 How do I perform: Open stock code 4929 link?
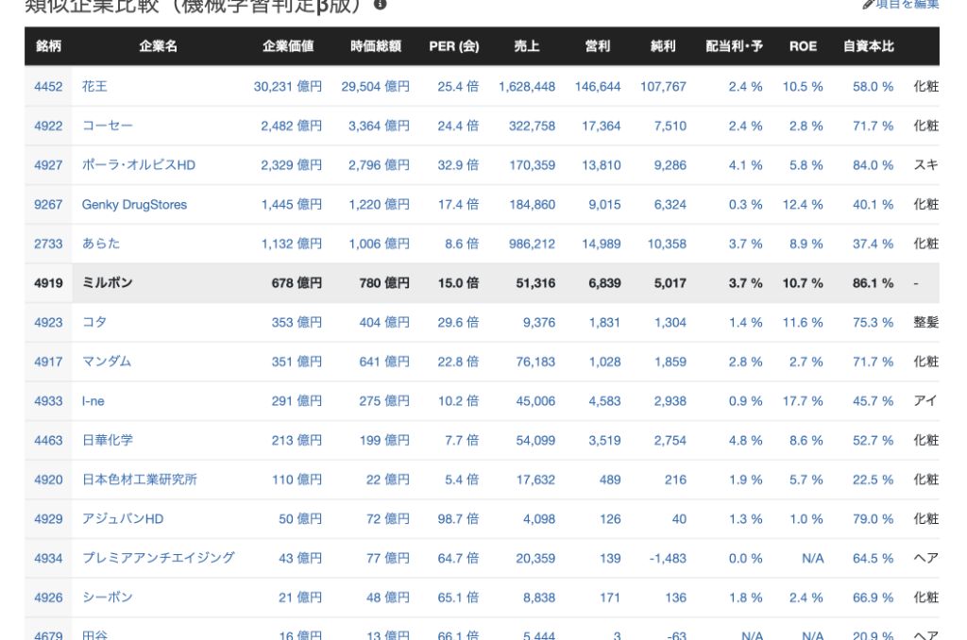(x=48, y=519)
